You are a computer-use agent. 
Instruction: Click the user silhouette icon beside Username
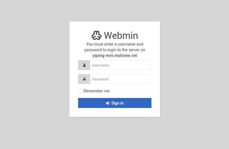(x=84, y=65)
